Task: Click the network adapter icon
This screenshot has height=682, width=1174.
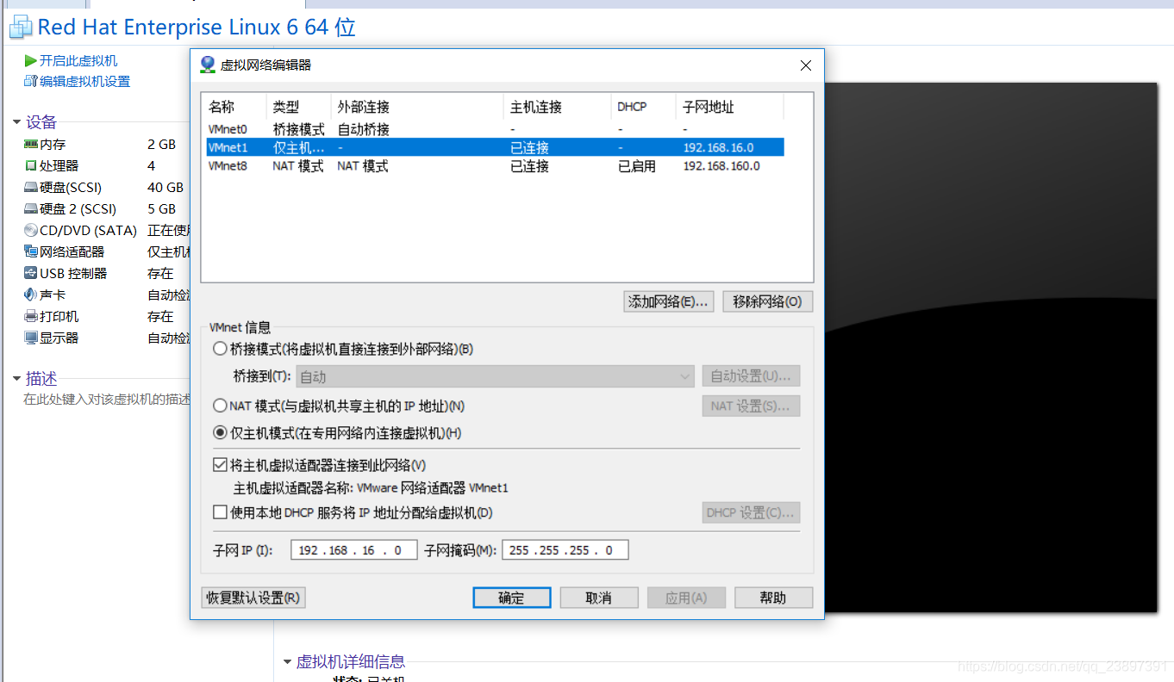Action: (x=31, y=251)
